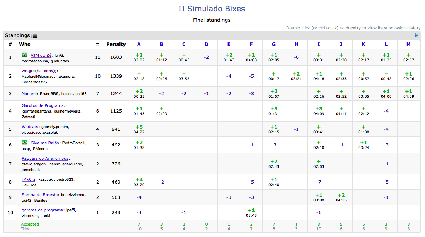Click the Brazil flag beside Give me Balão
This screenshot has height=237, width=425.
point(25,143)
